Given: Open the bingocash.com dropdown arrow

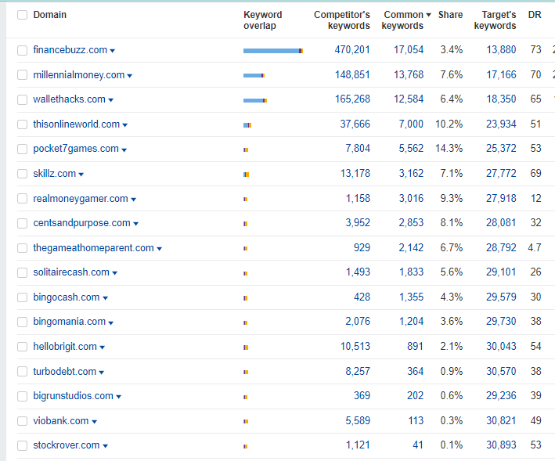Looking at the screenshot, I should click(105, 298).
